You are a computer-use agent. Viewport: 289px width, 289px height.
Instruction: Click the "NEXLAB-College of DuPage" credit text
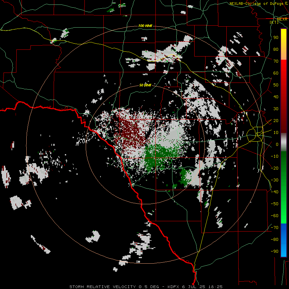pyautogui.click(x=256, y=4)
